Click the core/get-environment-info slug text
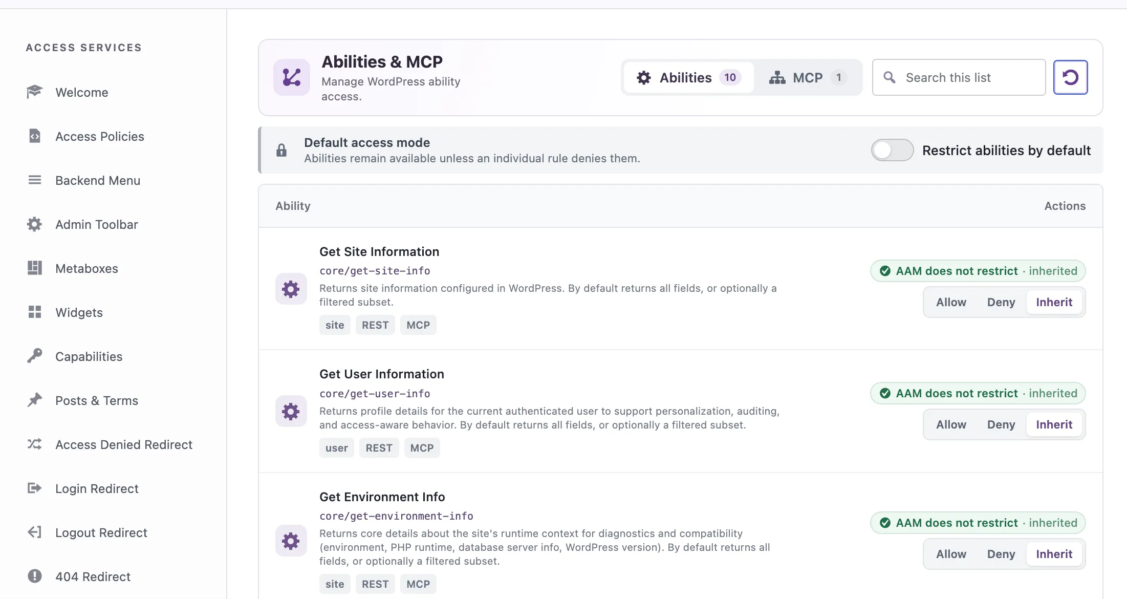The image size is (1127, 599). [x=396, y=516]
